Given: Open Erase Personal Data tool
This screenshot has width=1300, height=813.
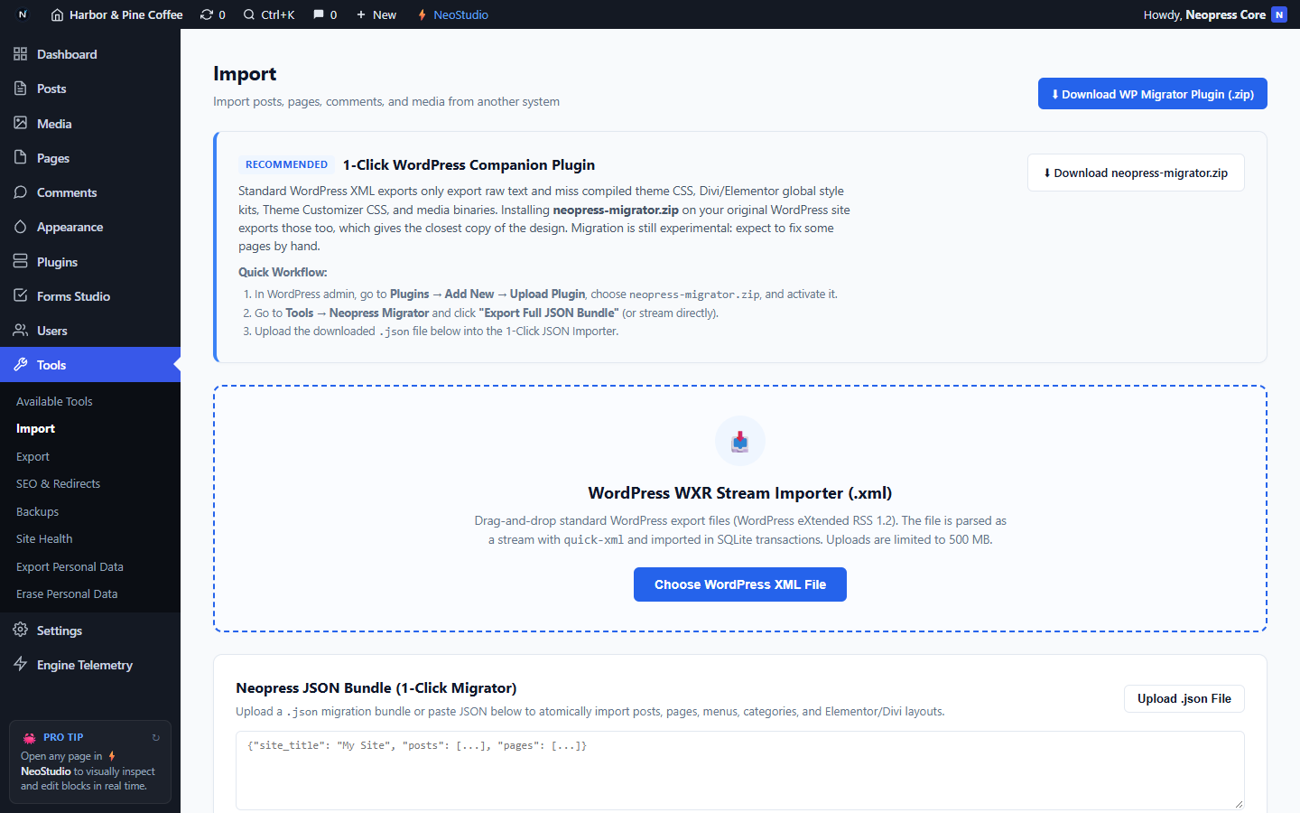Looking at the screenshot, I should point(67,593).
